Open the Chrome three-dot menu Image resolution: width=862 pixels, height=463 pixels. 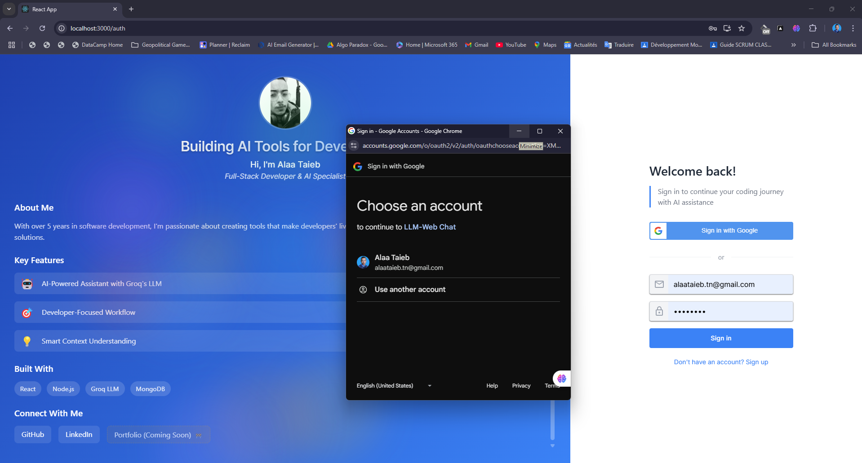[x=853, y=28]
